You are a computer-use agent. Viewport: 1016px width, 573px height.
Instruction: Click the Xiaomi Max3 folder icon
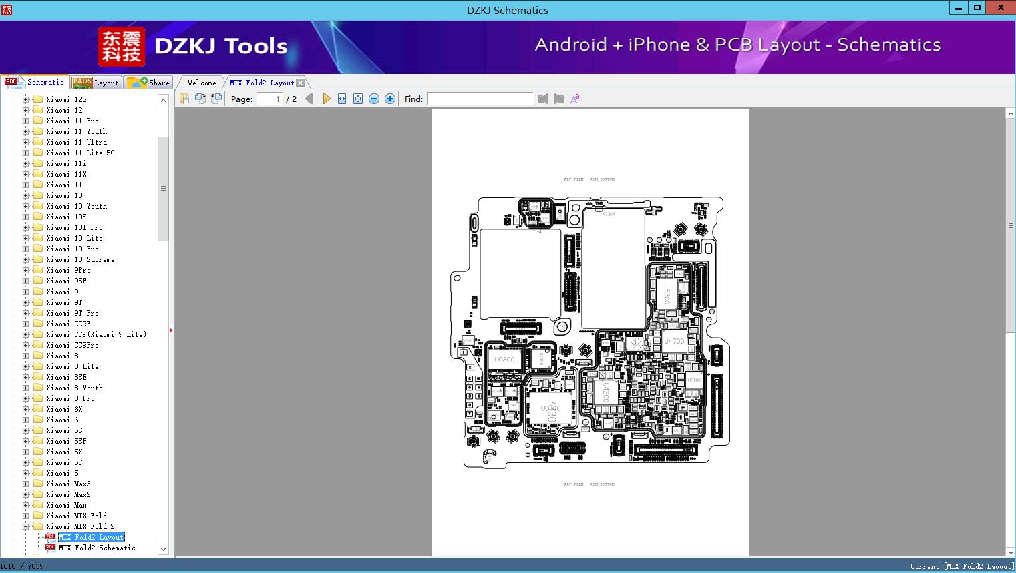coord(38,484)
